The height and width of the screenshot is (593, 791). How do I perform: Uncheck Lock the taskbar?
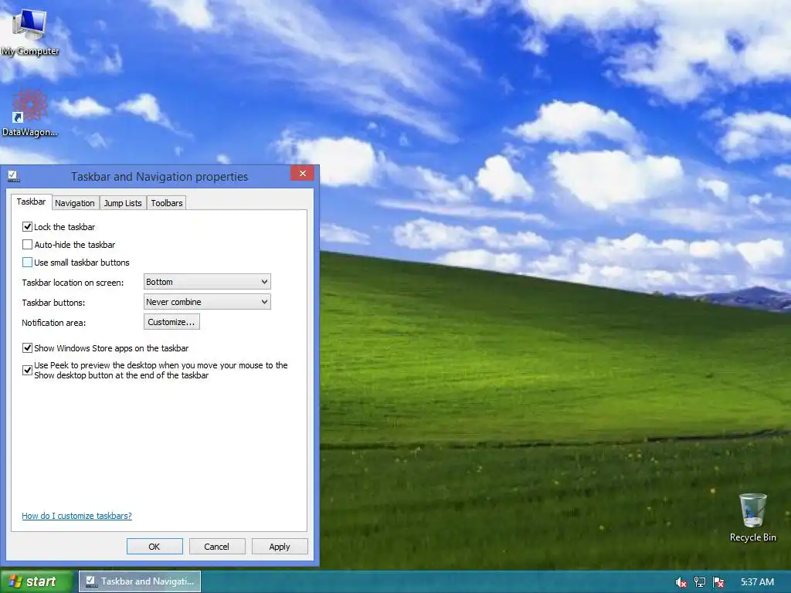(27, 227)
